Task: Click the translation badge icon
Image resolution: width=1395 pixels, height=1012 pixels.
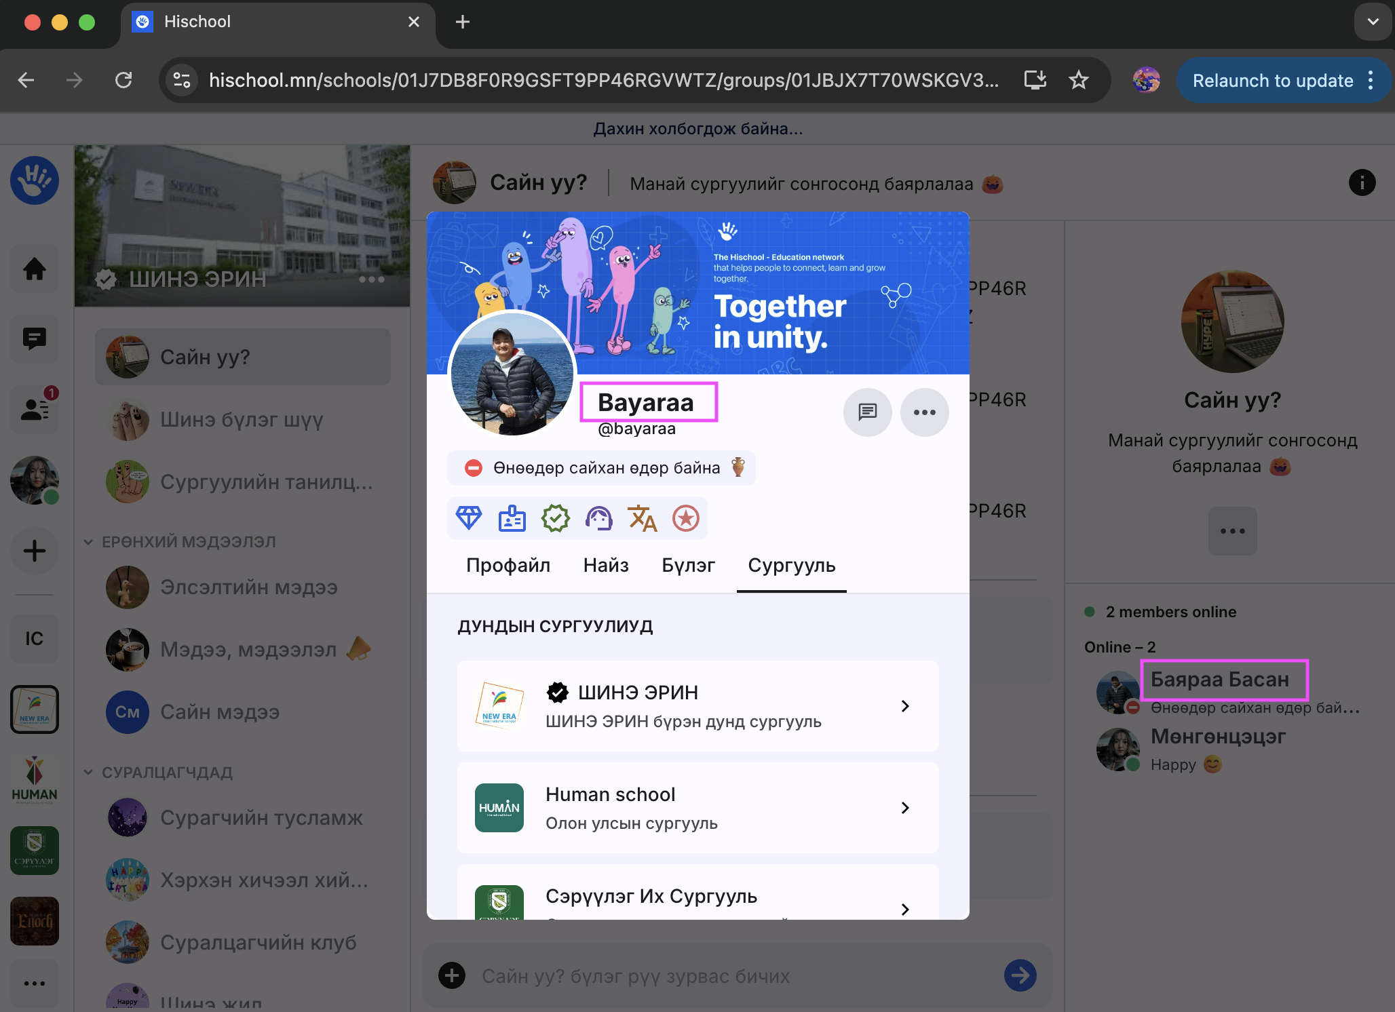Action: pos(642,518)
